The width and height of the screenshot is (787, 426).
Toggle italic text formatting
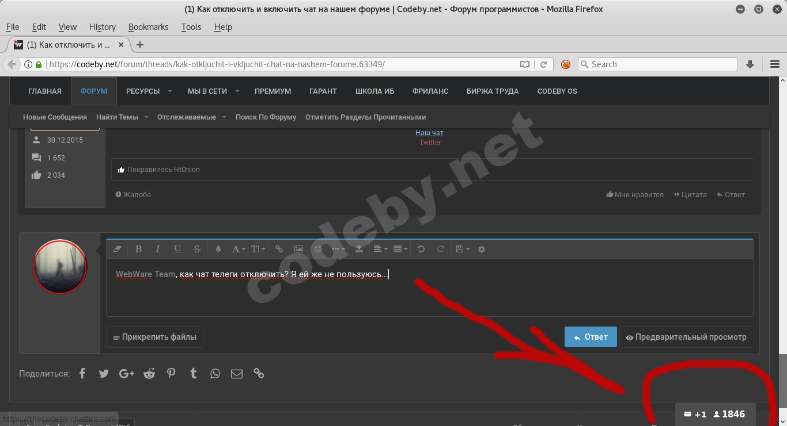(x=158, y=249)
